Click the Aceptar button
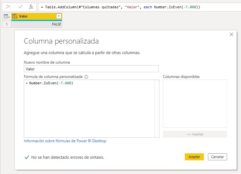Viewport: 241px width, 174px height. 194,157
